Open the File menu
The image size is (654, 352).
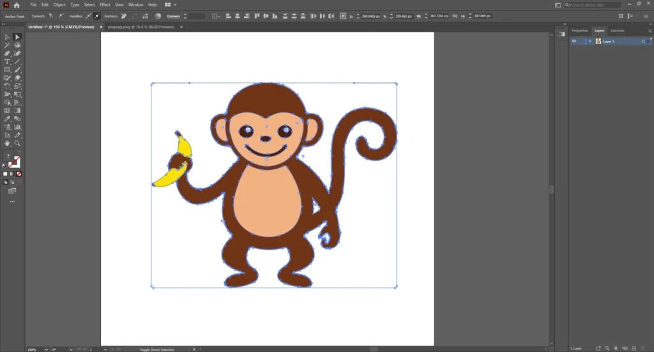pyautogui.click(x=33, y=5)
